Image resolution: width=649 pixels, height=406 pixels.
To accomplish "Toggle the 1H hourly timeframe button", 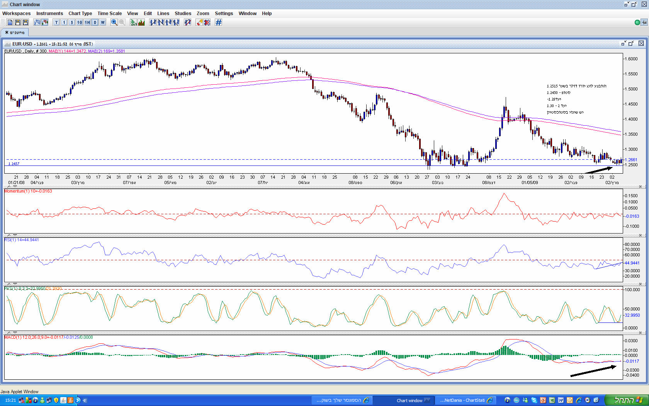I will pyautogui.click(x=87, y=22).
